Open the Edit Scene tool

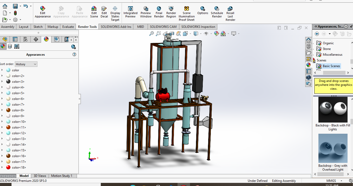(x=94, y=12)
